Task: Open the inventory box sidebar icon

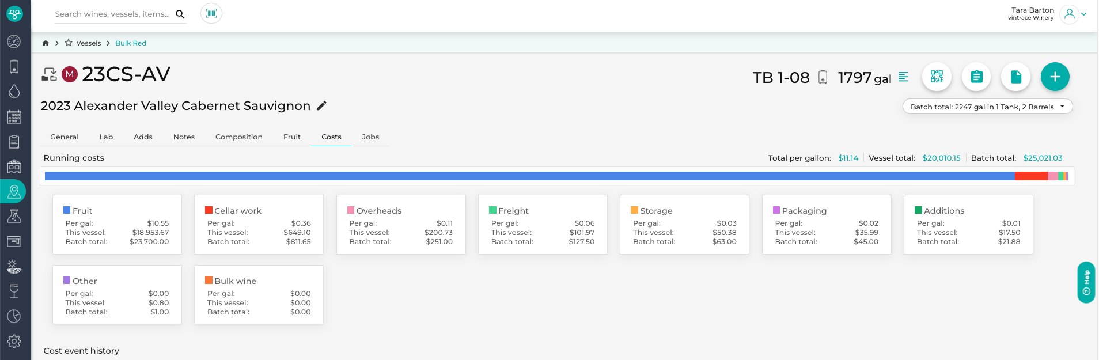Action: 14,241
